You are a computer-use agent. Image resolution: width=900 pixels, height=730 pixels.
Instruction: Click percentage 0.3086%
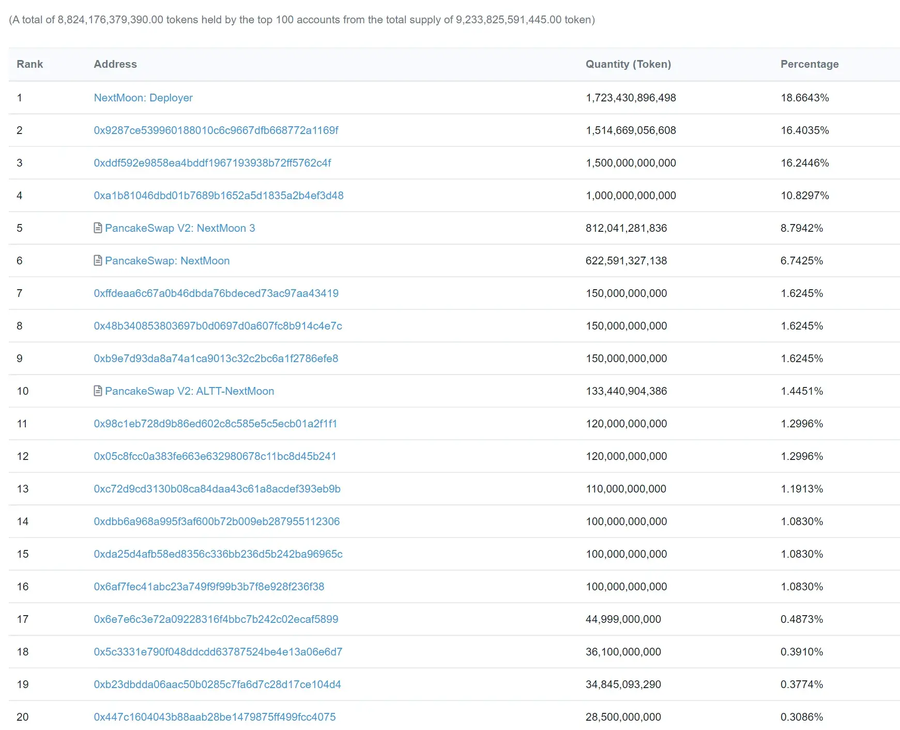[x=802, y=717]
